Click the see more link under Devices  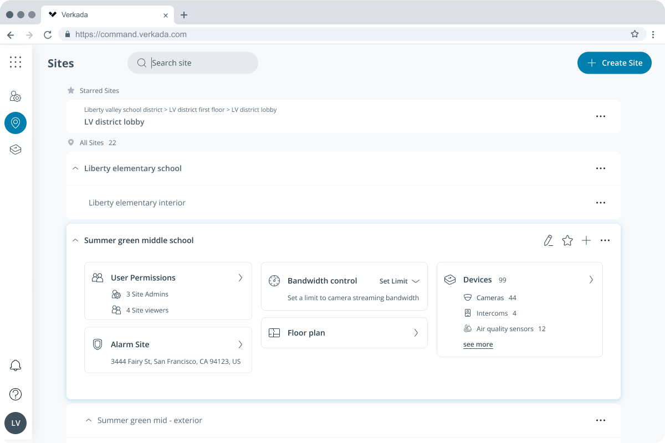pos(478,344)
